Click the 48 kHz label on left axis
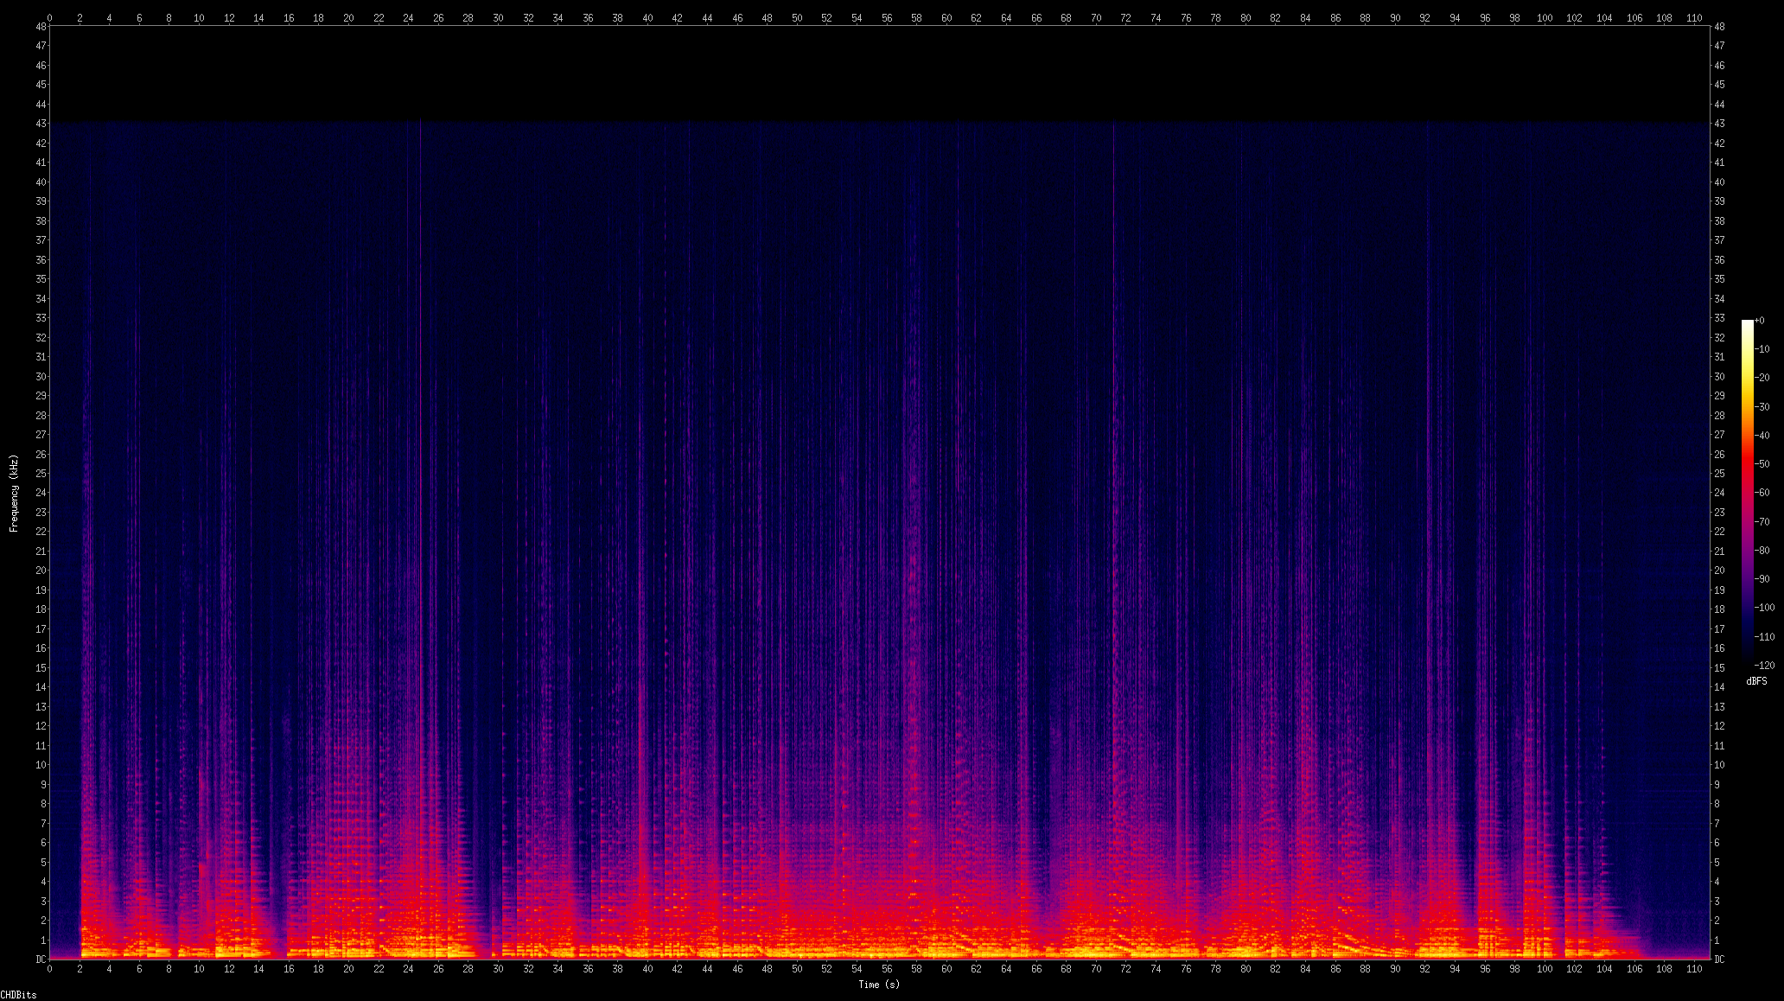Screen dimensions: 1784x1001 pos(41,27)
